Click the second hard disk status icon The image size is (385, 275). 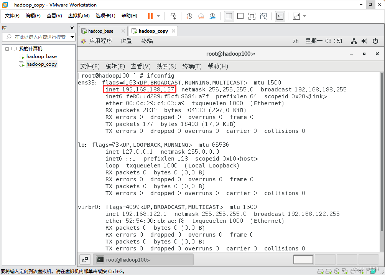tap(329, 271)
